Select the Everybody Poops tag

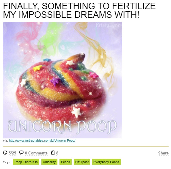click(x=106, y=162)
